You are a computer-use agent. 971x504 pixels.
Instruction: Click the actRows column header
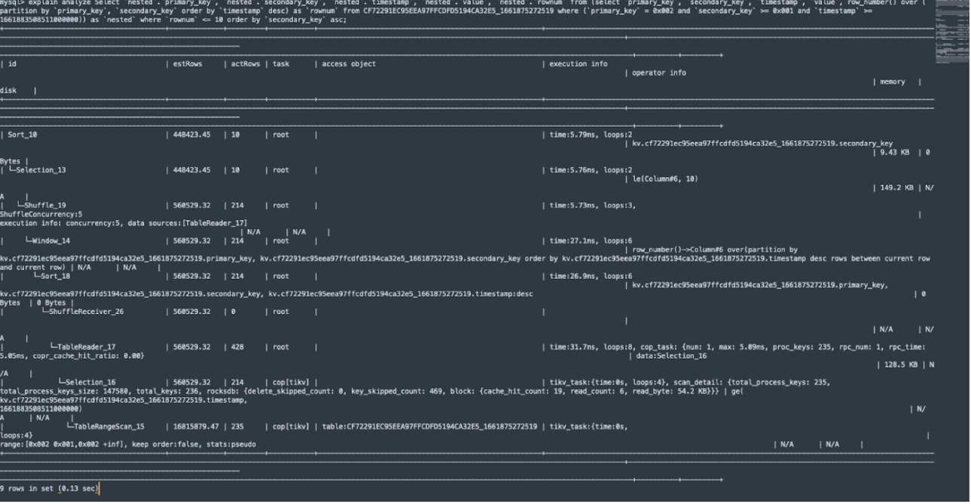pyautogui.click(x=246, y=63)
